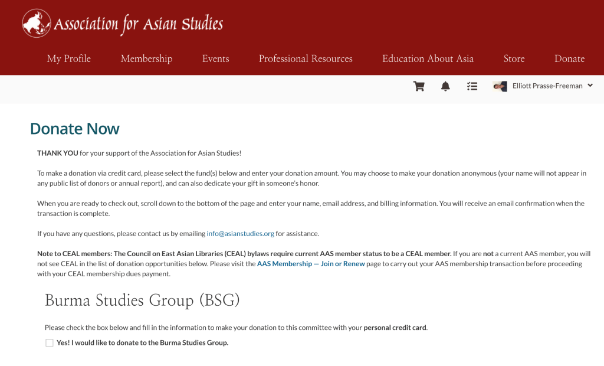Open the shopping cart icon

[x=419, y=86]
